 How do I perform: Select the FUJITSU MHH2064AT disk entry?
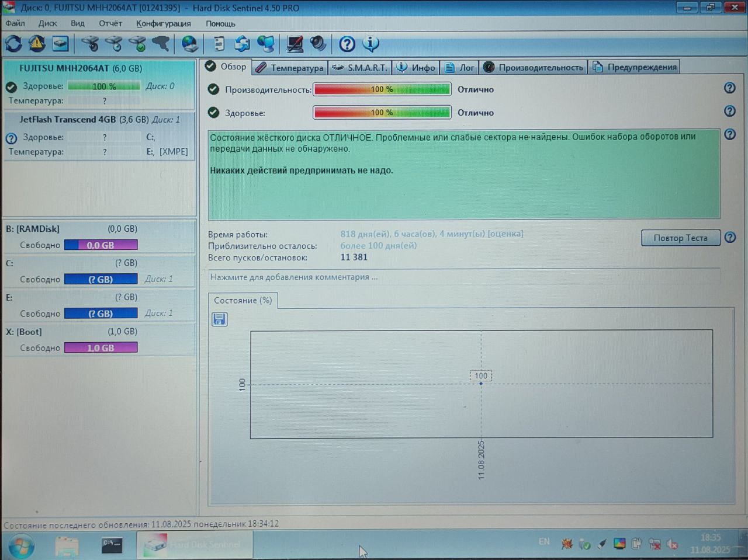(99, 84)
